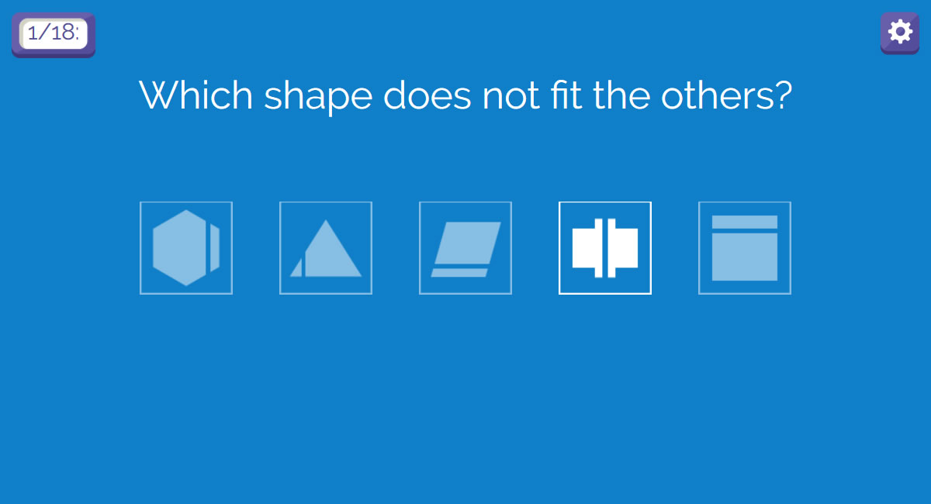Select the hexagon shape answer tile

(186, 248)
